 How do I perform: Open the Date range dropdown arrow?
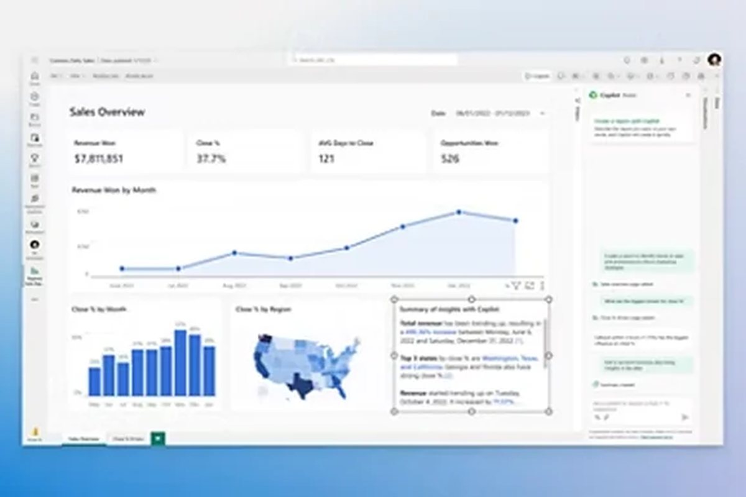[542, 114]
